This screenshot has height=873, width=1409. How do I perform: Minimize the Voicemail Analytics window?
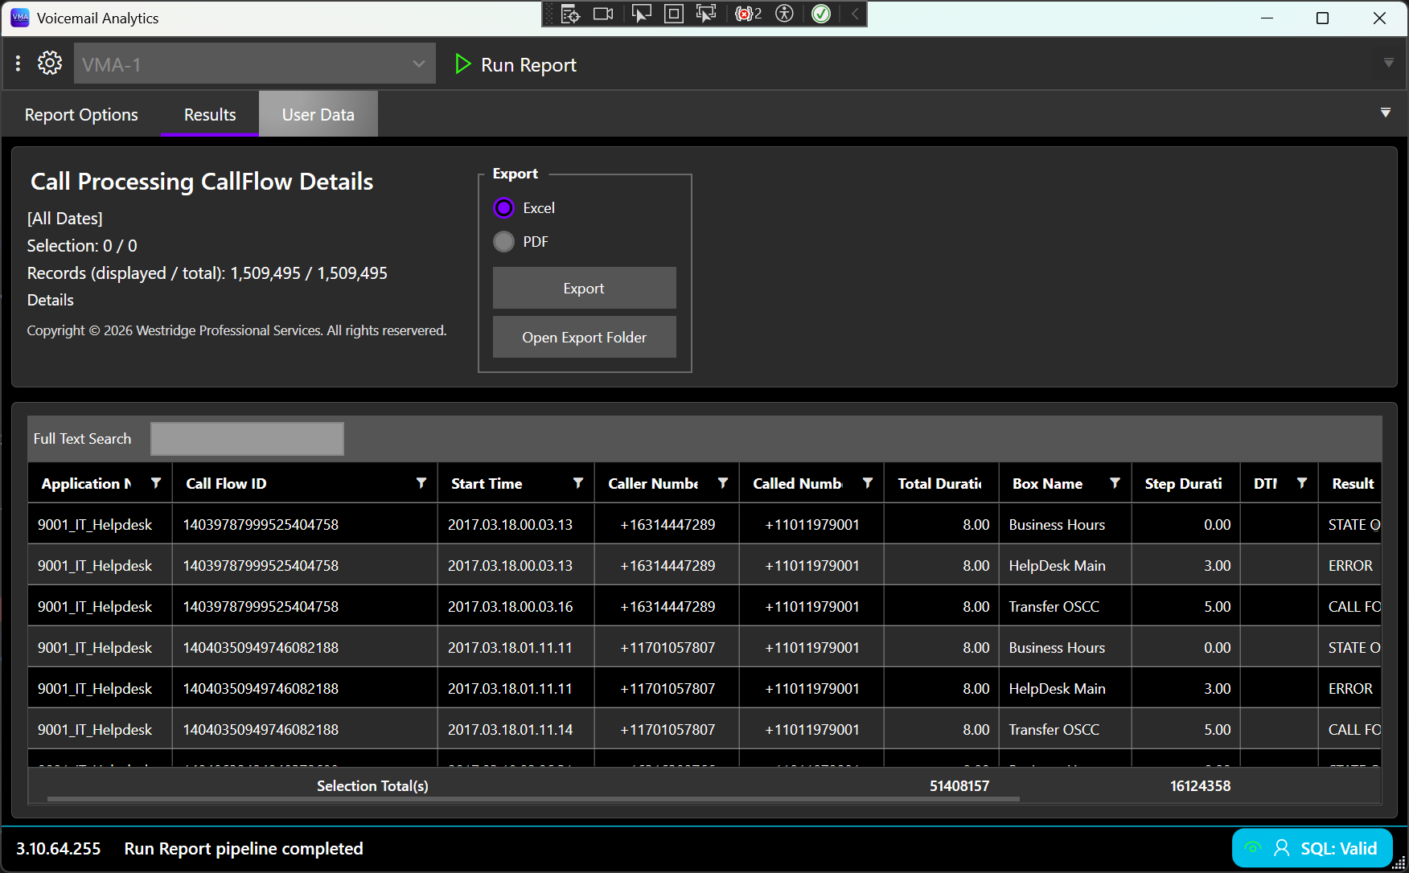[x=1267, y=18]
